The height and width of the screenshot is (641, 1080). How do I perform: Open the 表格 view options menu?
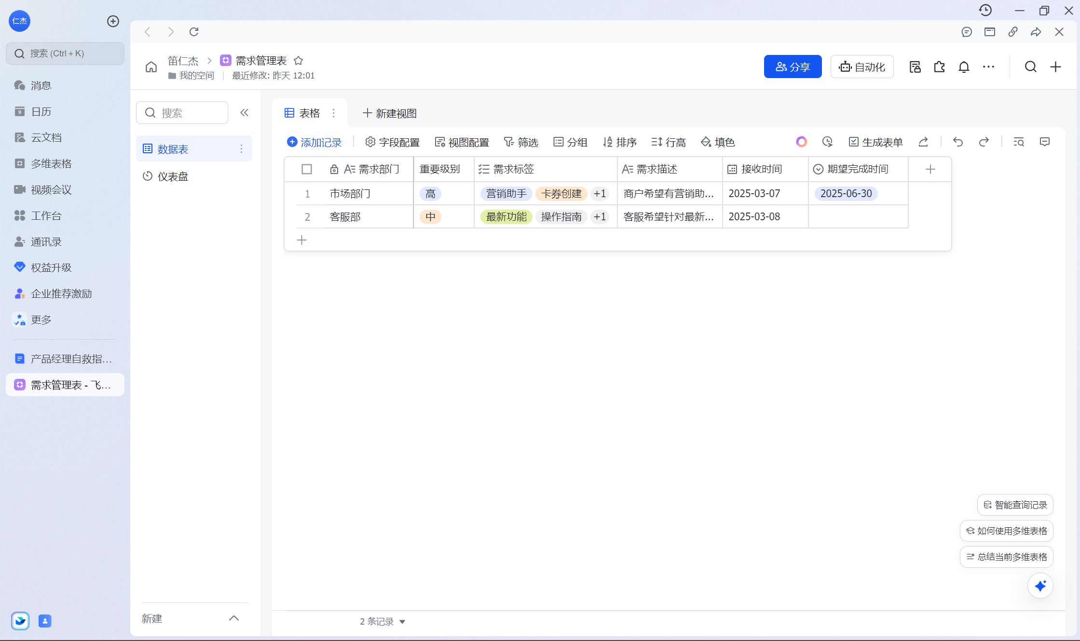click(333, 113)
